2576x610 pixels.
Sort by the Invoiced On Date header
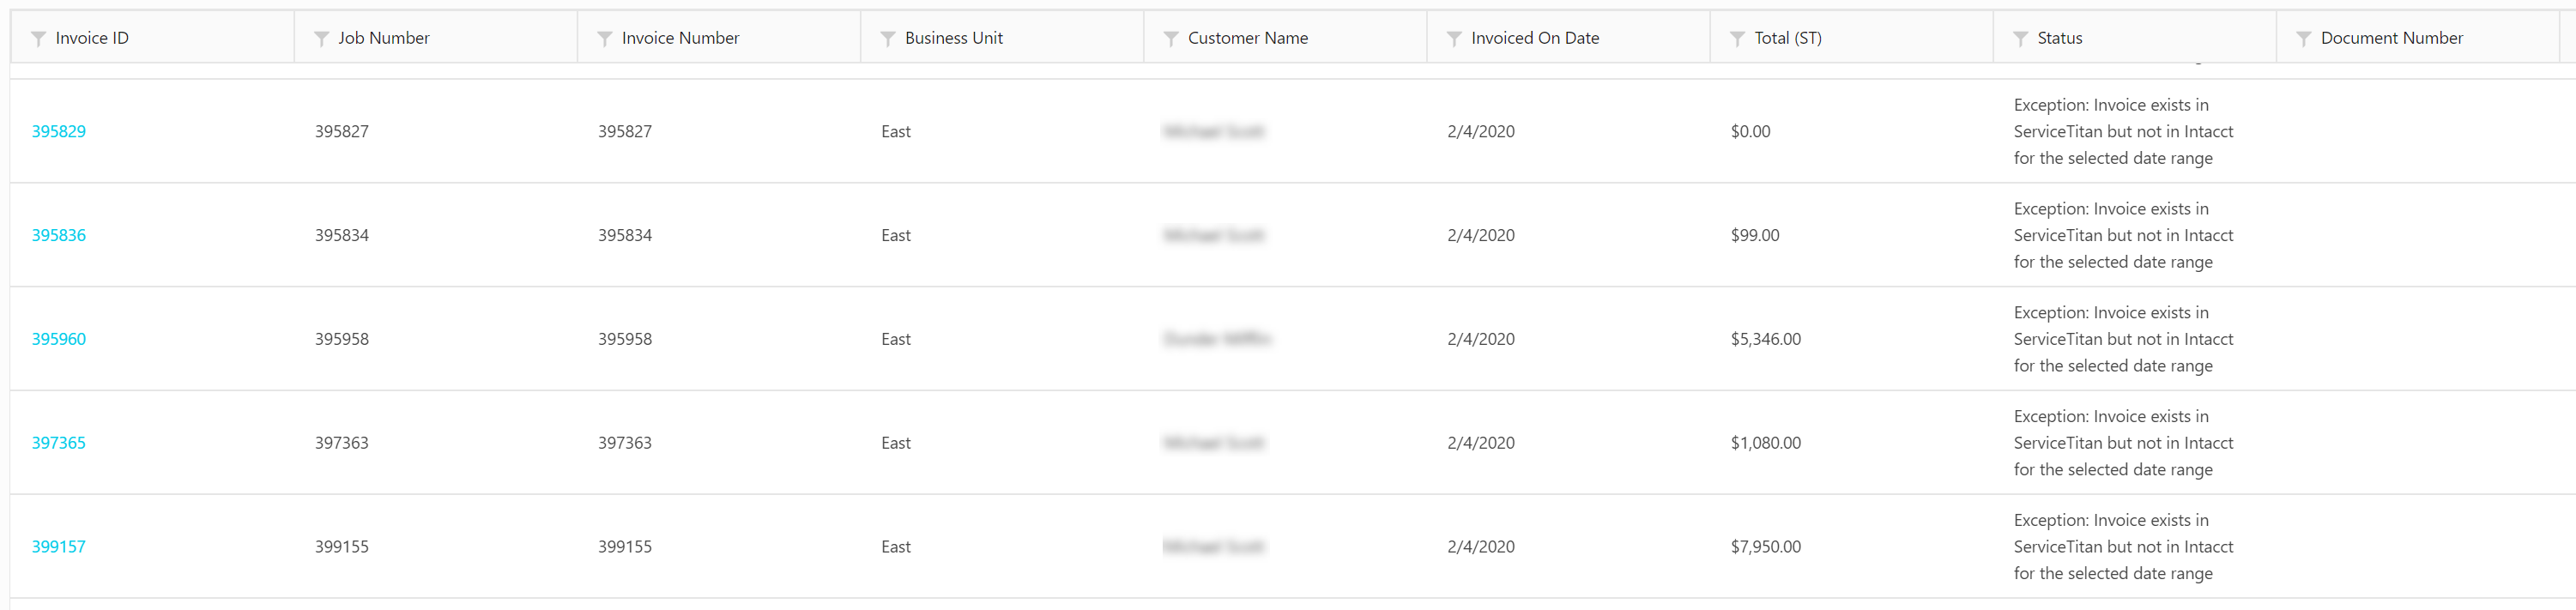click(x=1535, y=38)
